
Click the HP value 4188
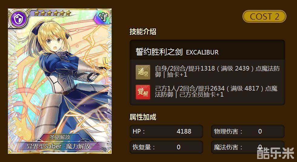[x=184, y=131]
